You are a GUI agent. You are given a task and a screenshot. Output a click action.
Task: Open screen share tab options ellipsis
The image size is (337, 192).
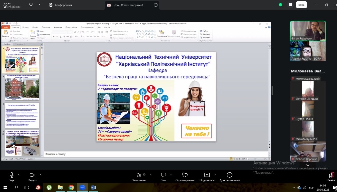(156, 5)
